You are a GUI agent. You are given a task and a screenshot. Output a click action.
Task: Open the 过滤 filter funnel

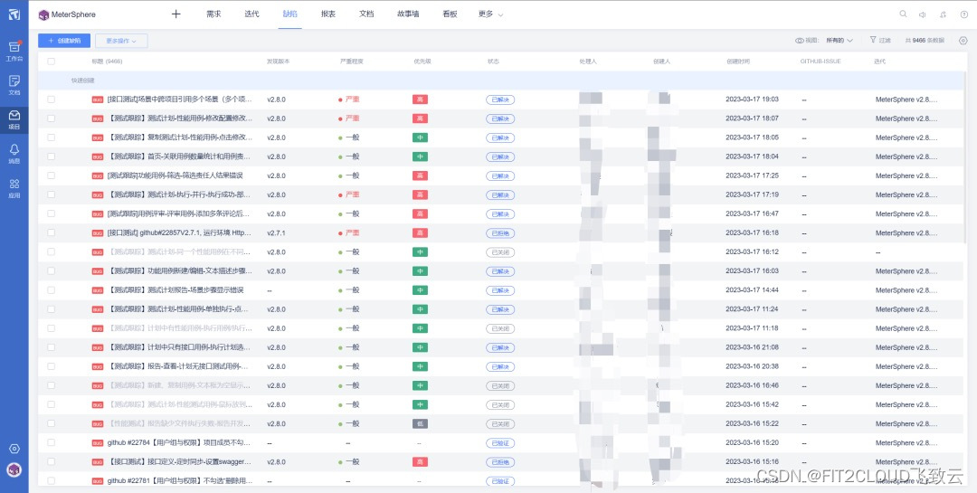tap(880, 40)
